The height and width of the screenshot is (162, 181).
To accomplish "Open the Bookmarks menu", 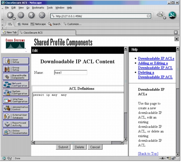I will pyautogui.click(x=38, y=8).
